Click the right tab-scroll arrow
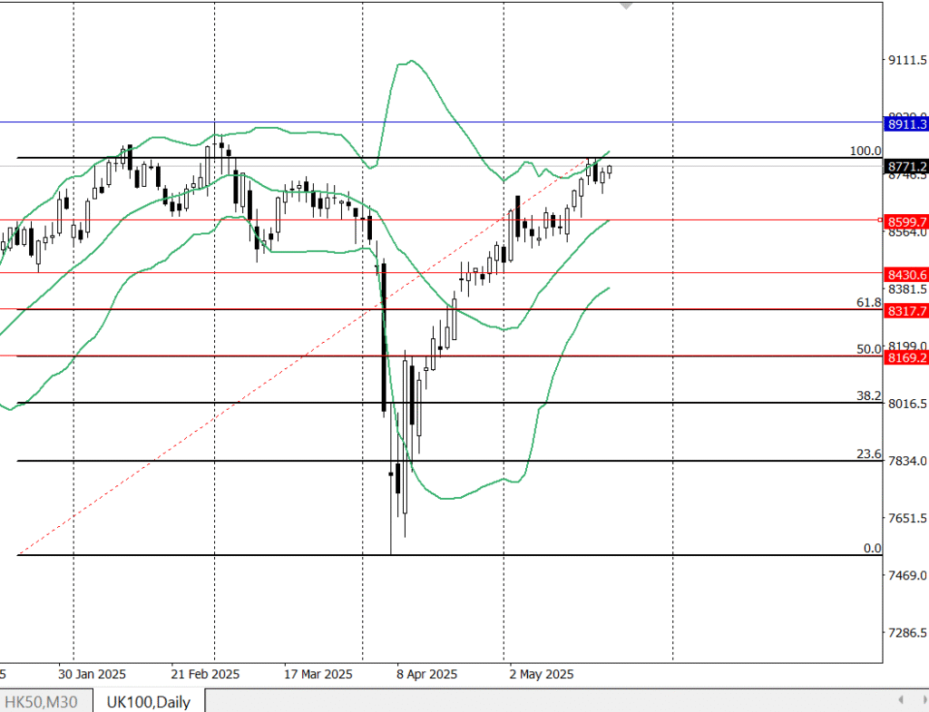929x712 pixels. [x=919, y=699]
